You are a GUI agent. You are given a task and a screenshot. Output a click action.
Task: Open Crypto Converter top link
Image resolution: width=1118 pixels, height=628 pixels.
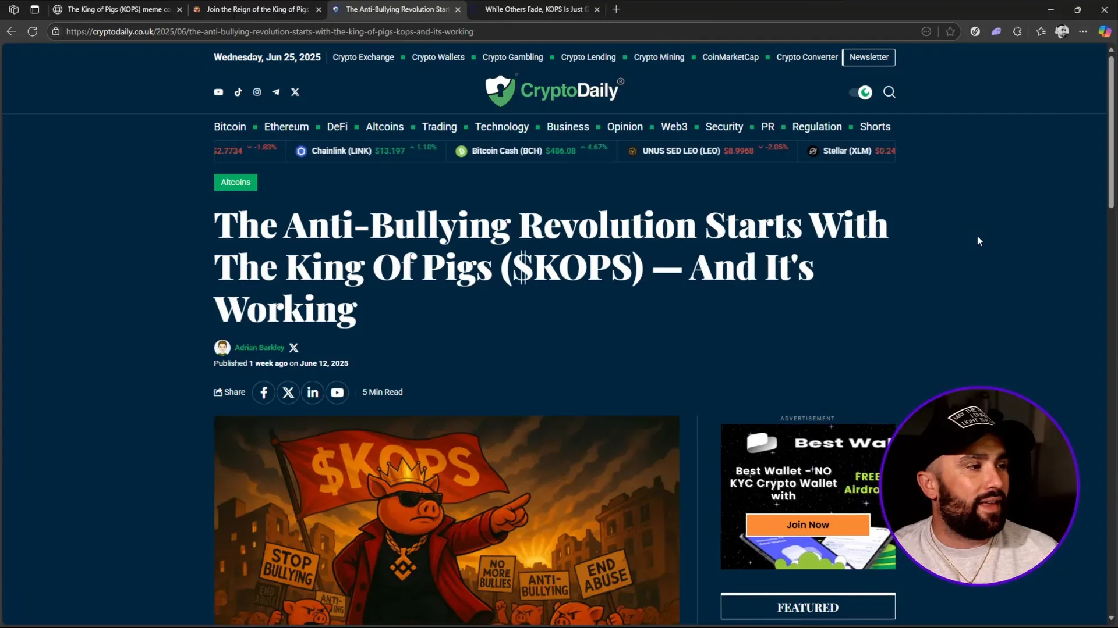pyautogui.click(x=807, y=57)
